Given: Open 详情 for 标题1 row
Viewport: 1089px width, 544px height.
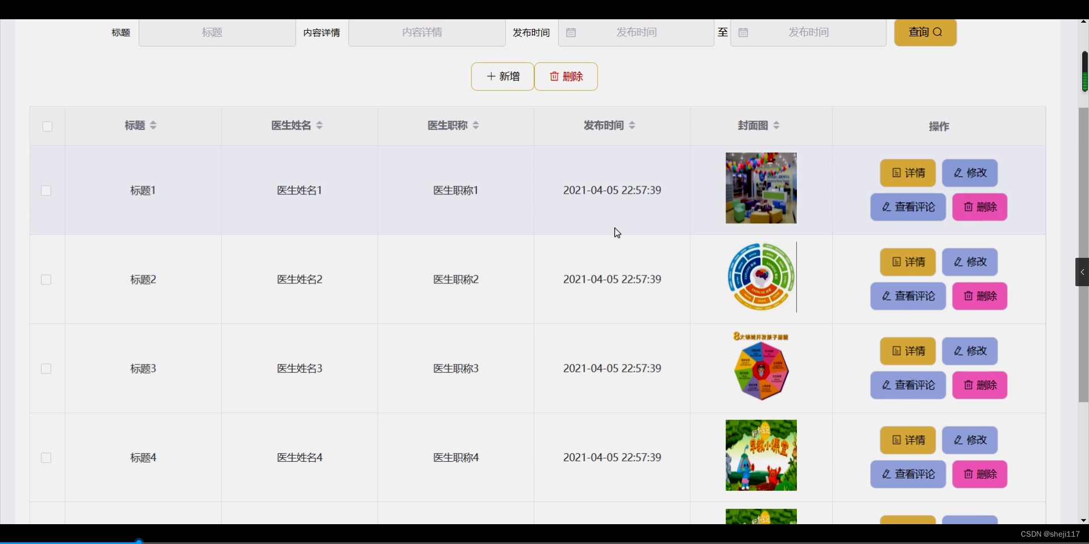Looking at the screenshot, I should (908, 173).
